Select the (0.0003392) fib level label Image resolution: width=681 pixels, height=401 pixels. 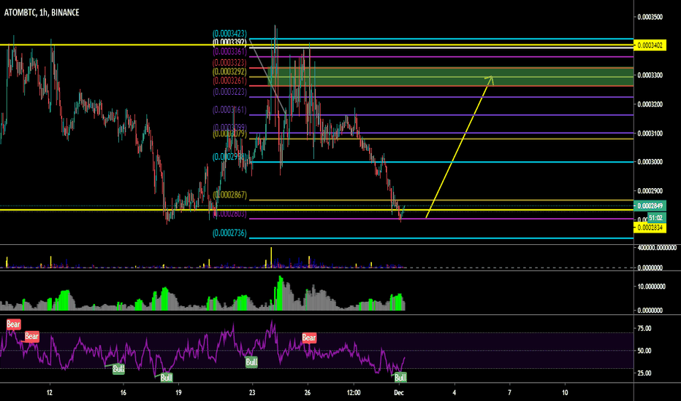(x=229, y=42)
